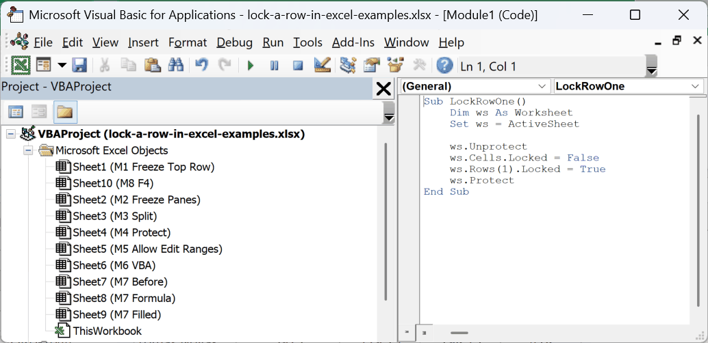Select Sheet9 (M7 Filled) in tree
This screenshot has height=343, width=708.
point(117,314)
